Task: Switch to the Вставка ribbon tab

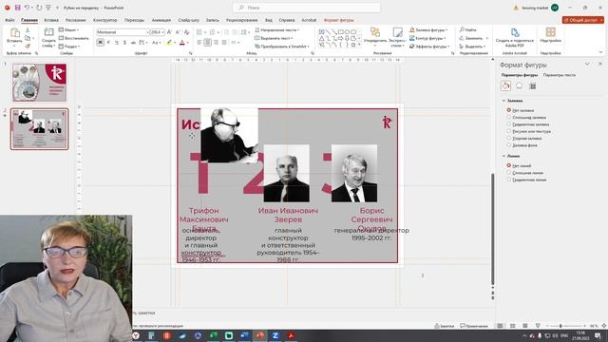Action: point(51,20)
